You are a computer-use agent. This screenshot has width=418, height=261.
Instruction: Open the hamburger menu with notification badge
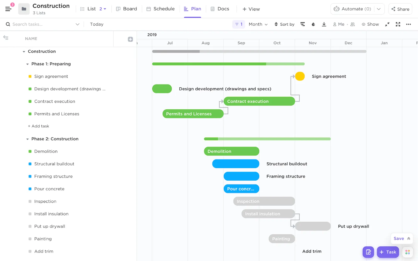coord(9,9)
